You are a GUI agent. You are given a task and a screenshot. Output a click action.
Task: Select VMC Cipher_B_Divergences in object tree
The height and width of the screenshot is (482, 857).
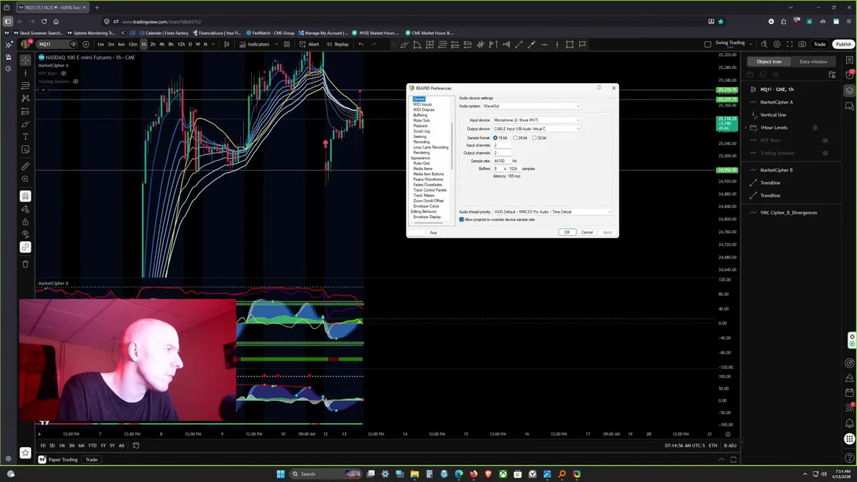point(788,213)
